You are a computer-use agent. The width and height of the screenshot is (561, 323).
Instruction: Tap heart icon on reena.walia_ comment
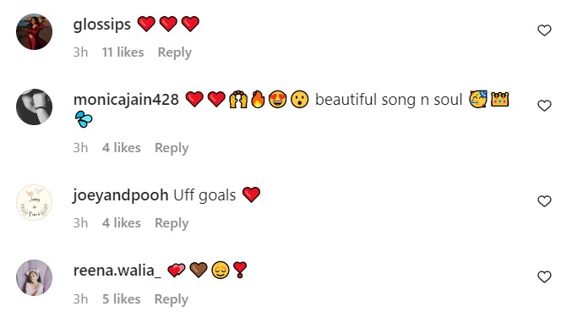pyautogui.click(x=544, y=276)
